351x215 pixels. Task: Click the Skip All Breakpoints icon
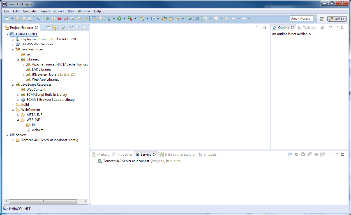pyautogui.click(x=38, y=18)
